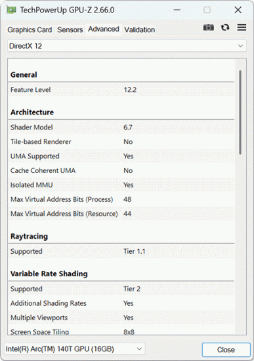
Task: Click the refresh arrows icon
Action: pos(225,28)
